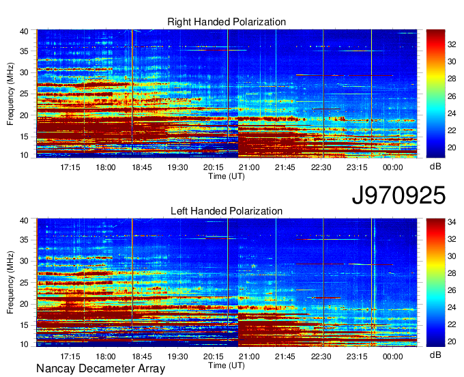Click the left-handed polarization spectrogram plot
This screenshot has height=377, width=464.
coord(227,283)
